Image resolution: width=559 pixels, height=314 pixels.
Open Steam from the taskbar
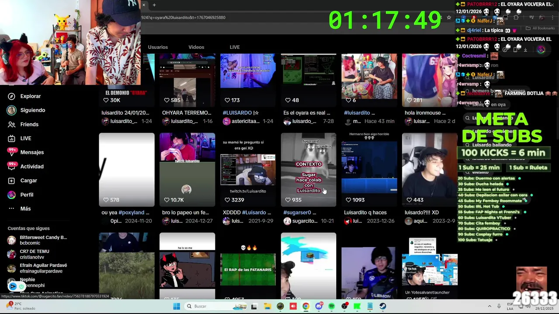(383, 306)
